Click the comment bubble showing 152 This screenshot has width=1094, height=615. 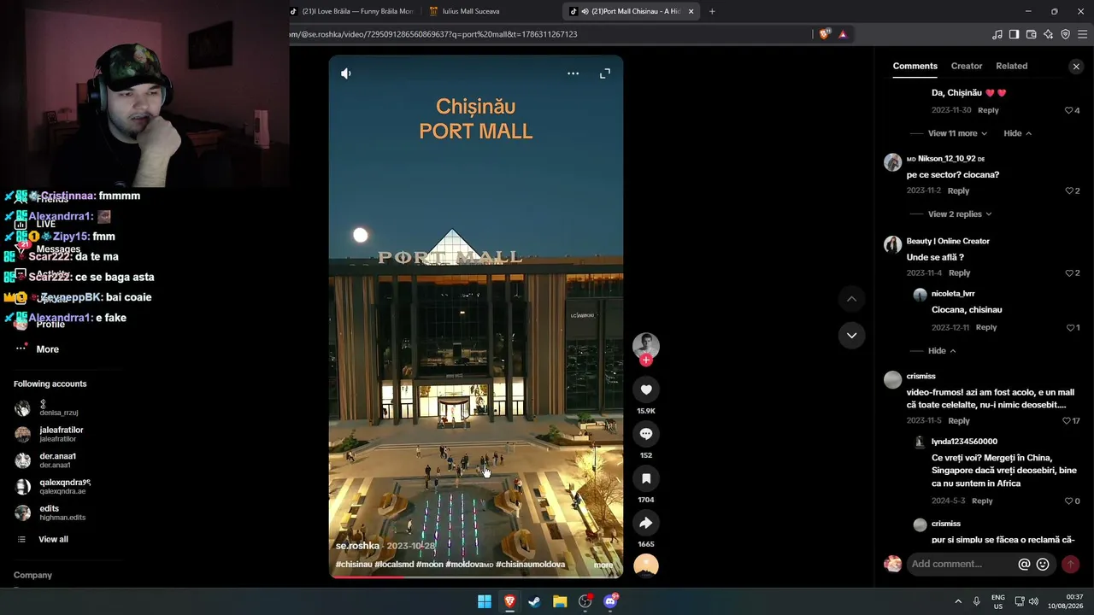[x=645, y=434]
